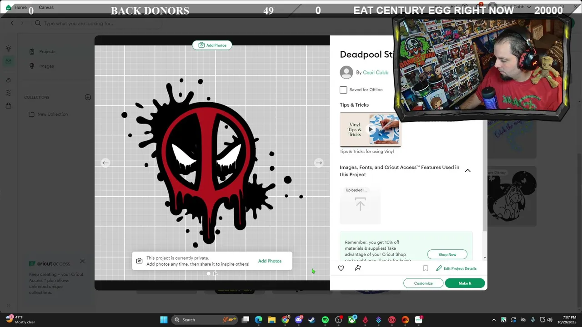Image resolution: width=582 pixels, height=327 pixels.
Task: Click the taskbar Search box
Action: (205, 320)
